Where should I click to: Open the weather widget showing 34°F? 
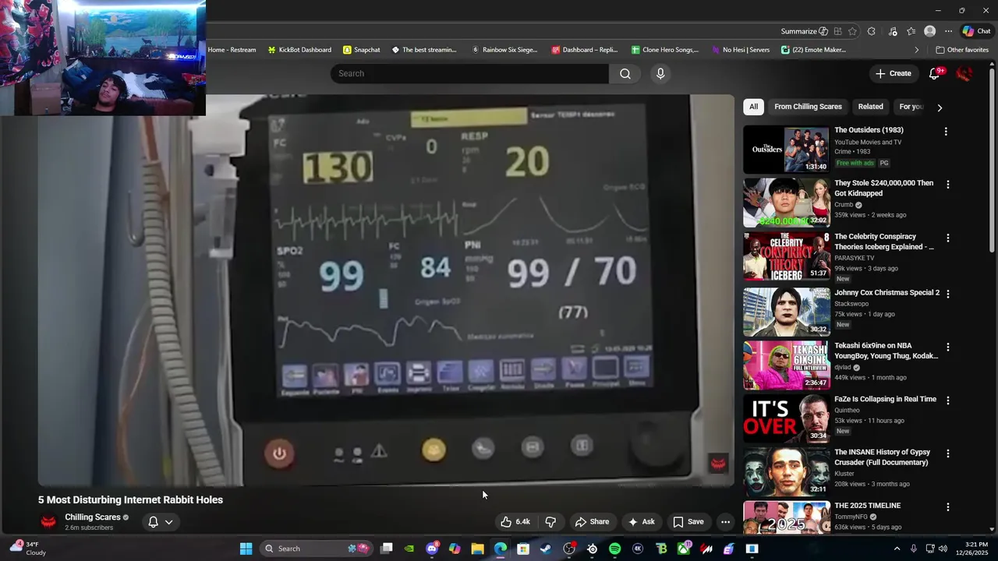pos(28,549)
